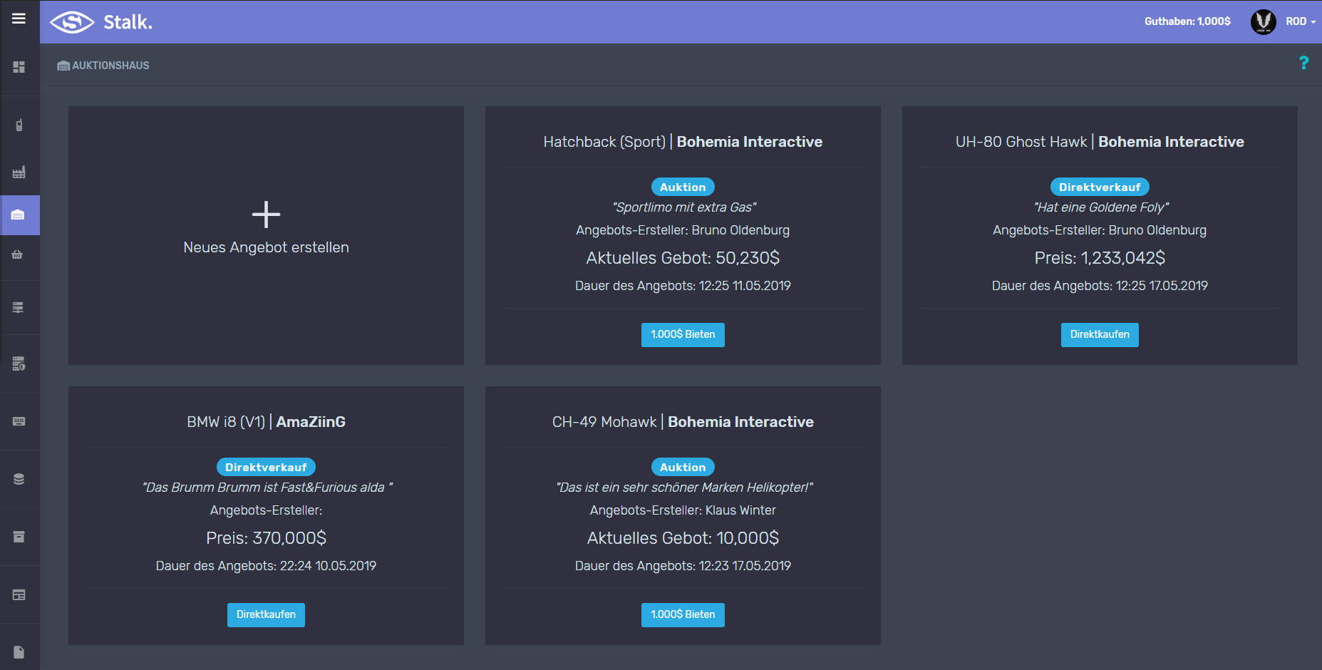Viewport: 1322px width, 670px height.
Task: Open the dashboard icon in sidebar
Action: [19, 67]
